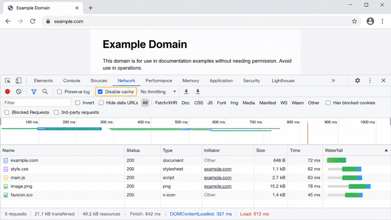
Task: Open the No throttling dropdown
Action: 158,92
